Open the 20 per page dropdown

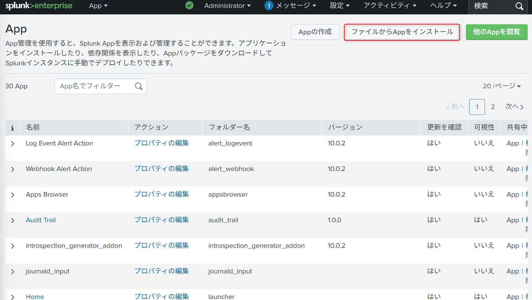point(501,86)
